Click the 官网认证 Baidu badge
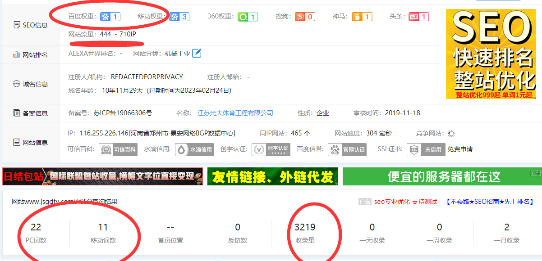The height and width of the screenshot is (261, 542). coord(347,149)
